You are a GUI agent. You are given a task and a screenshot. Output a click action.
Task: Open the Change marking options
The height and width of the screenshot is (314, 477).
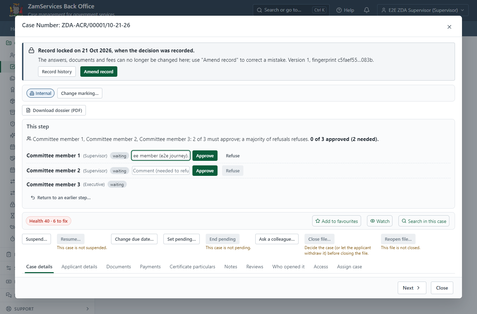point(80,93)
